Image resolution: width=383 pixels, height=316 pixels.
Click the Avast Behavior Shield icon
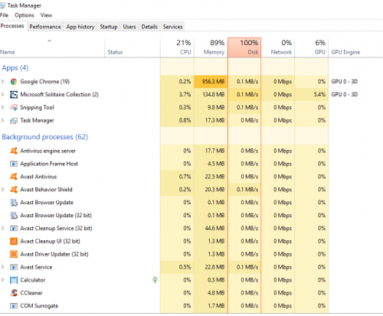pyautogui.click(x=14, y=190)
